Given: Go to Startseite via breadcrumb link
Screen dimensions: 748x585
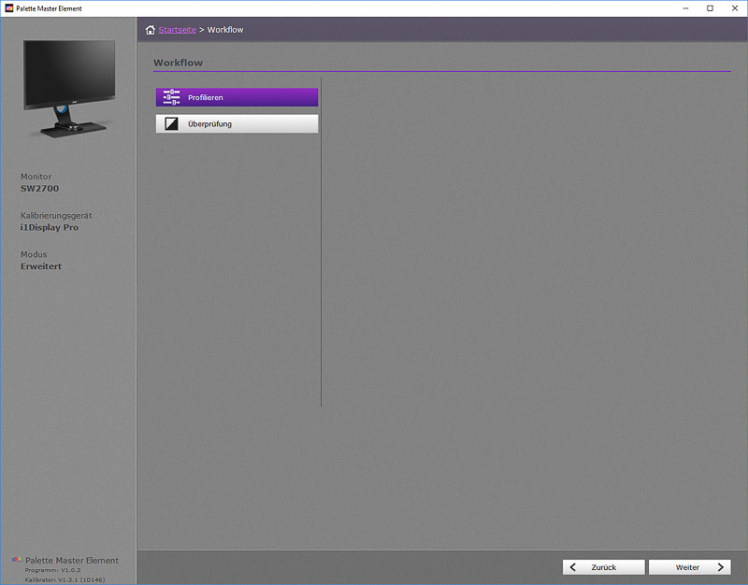Looking at the screenshot, I should pyautogui.click(x=177, y=30).
